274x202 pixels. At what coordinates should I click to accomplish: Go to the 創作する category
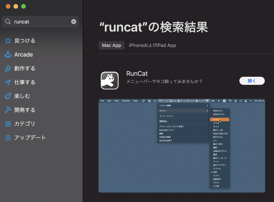(x=25, y=68)
